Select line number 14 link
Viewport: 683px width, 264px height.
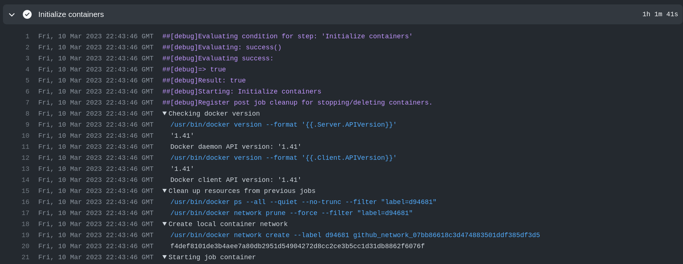coord(25,180)
